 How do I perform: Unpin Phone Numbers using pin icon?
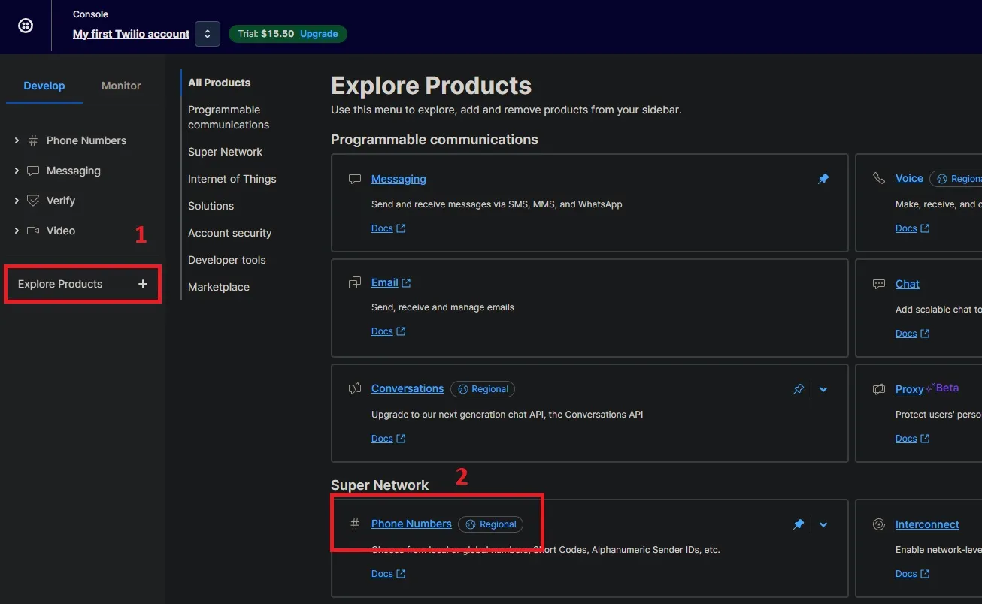pos(799,524)
